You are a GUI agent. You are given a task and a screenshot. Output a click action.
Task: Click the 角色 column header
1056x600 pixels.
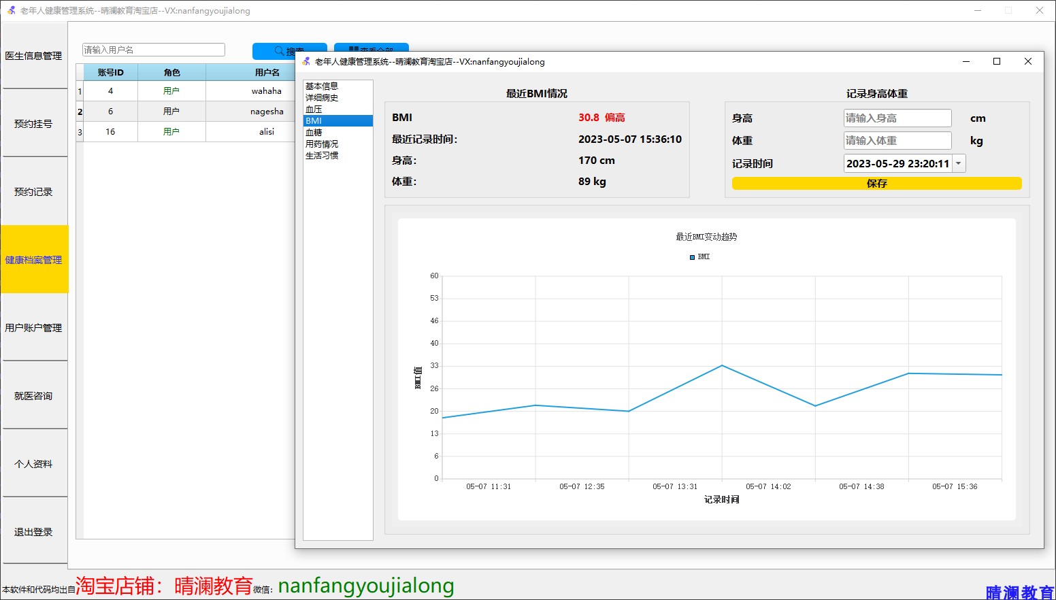[171, 72]
